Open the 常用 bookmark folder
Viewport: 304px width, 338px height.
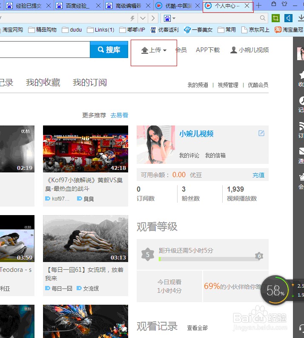pyautogui.click(x=227, y=30)
